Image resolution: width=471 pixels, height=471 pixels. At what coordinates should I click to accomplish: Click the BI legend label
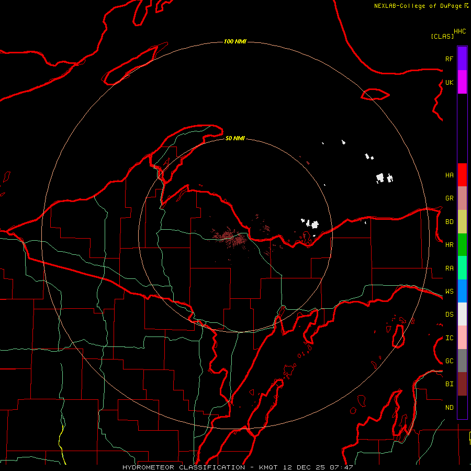[x=449, y=384]
